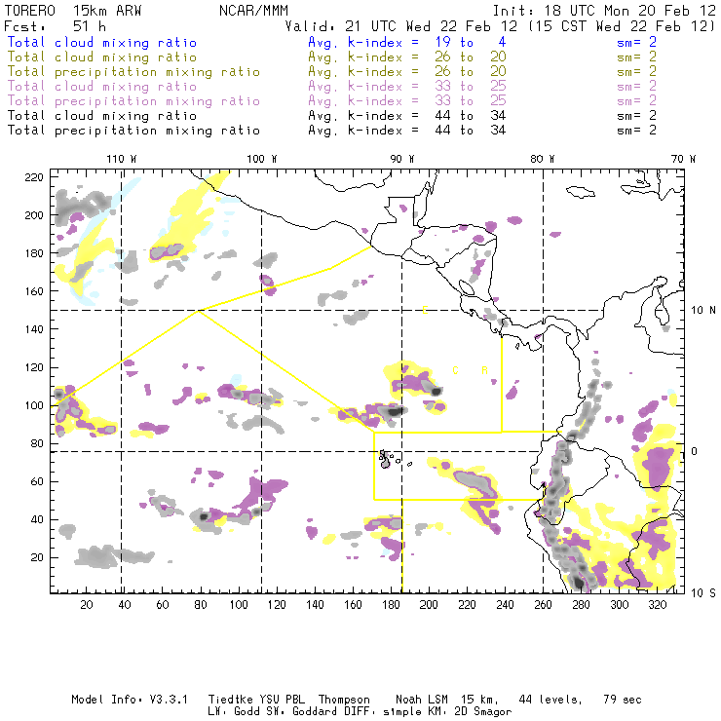Click the x-axis tick label "100"

(239, 605)
